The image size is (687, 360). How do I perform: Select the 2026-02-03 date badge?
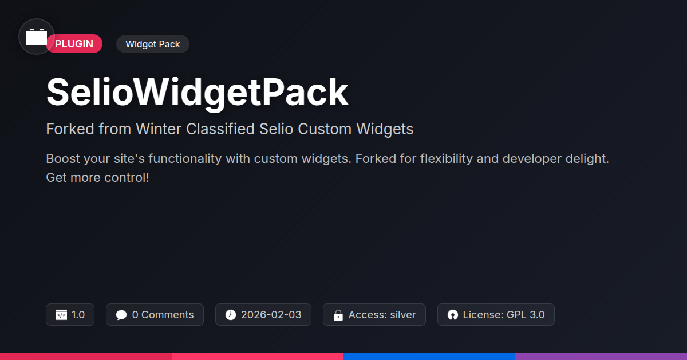(263, 315)
